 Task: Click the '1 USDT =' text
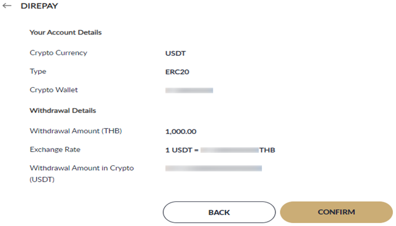click(182, 150)
